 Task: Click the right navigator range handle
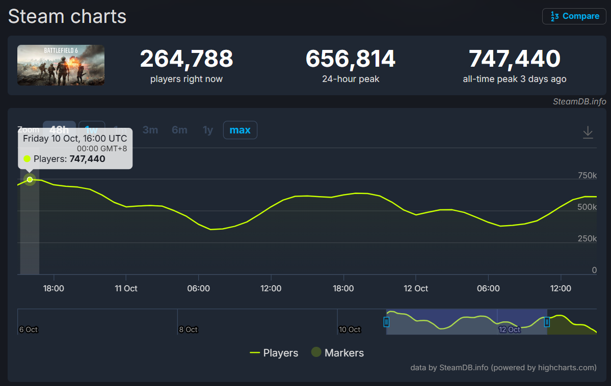coord(547,322)
